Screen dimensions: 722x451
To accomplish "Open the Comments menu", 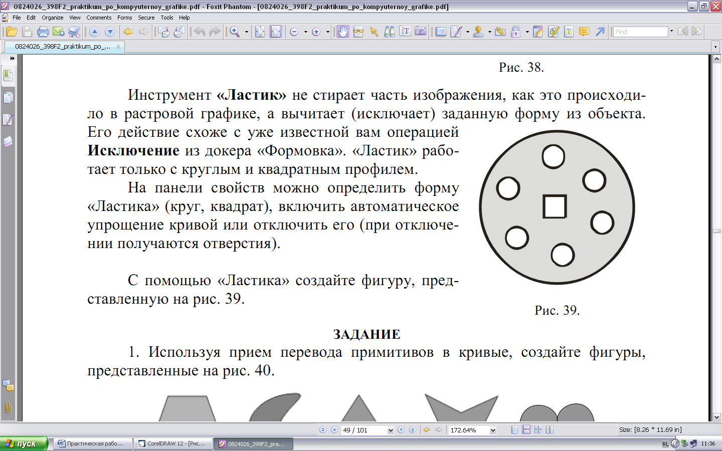I will [x=99, y=18].
